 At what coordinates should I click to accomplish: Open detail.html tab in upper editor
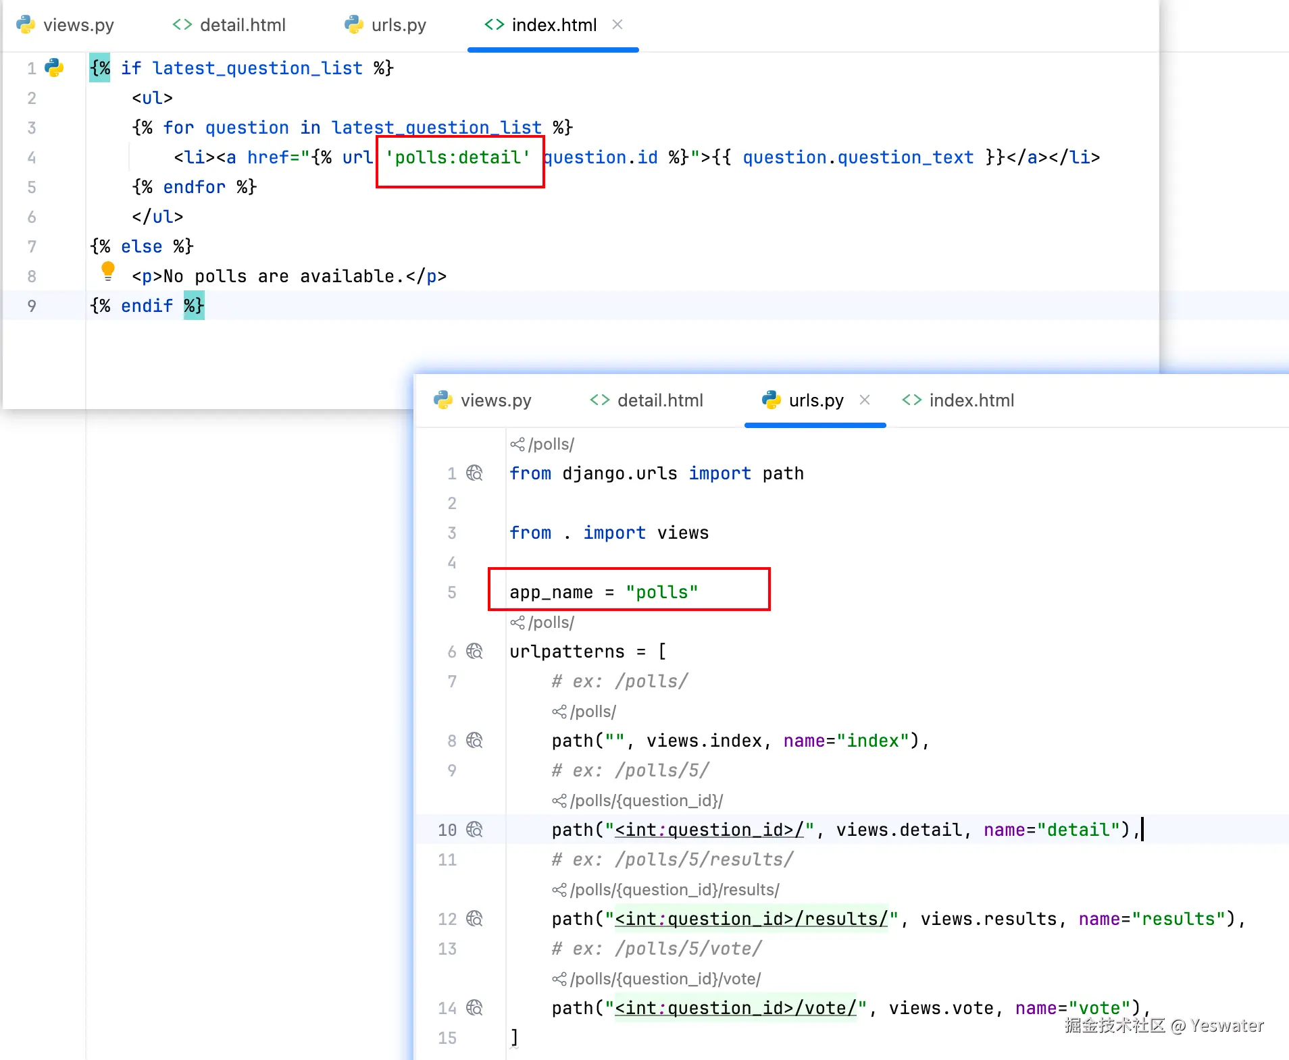(230, 25)
